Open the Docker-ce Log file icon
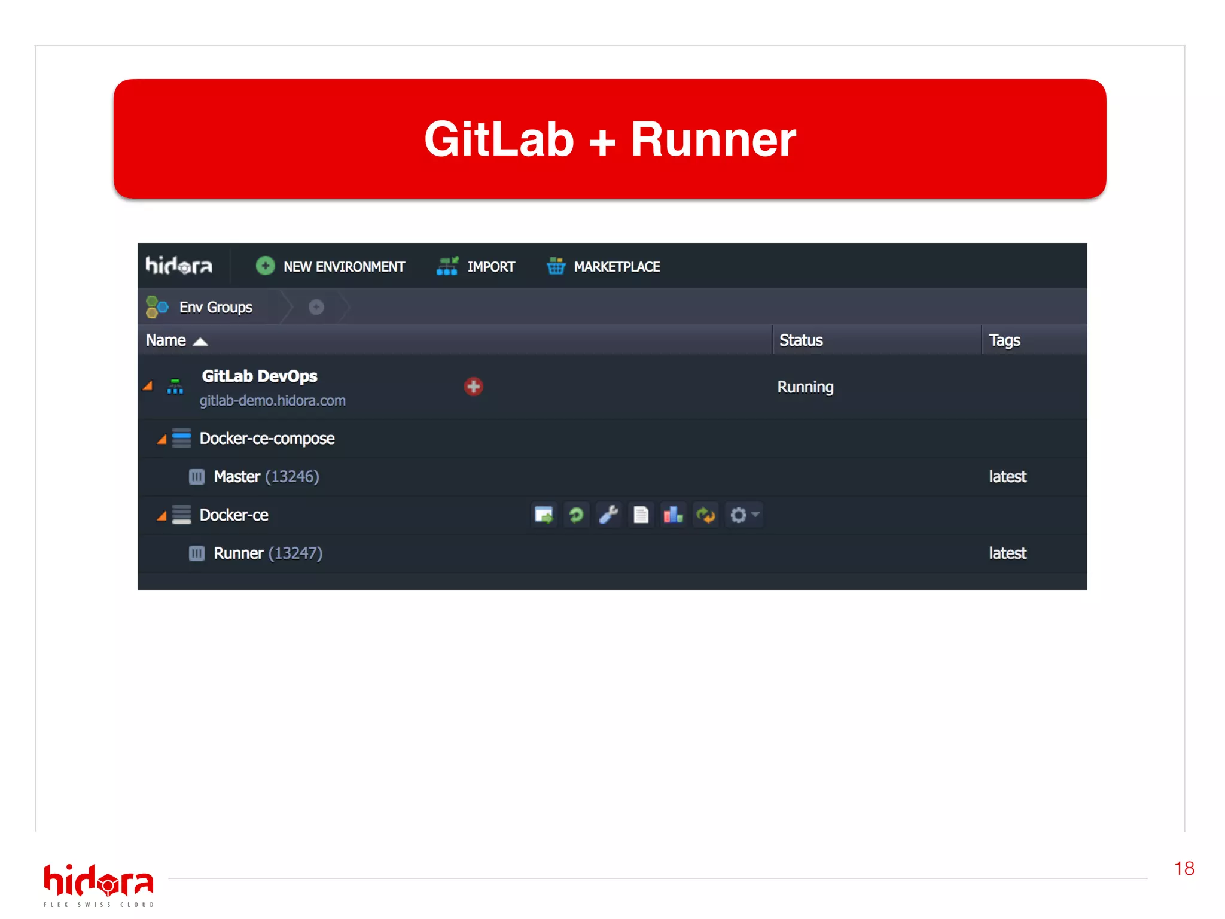Screen dimensions: 1225x919 tap(641, 515)
